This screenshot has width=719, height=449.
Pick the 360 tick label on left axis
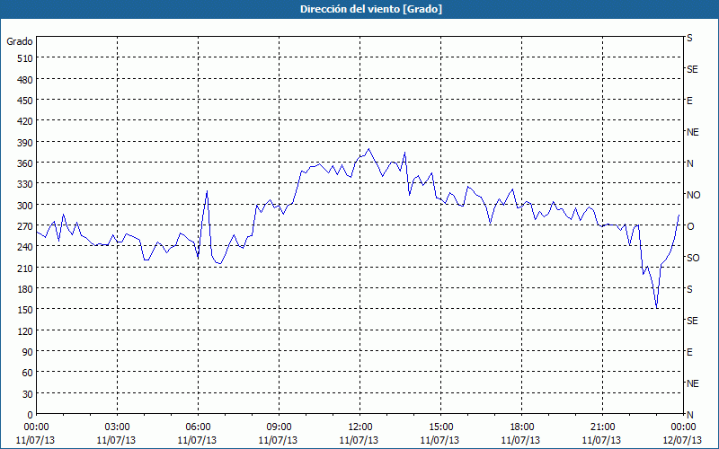pyautogui.click(x=25, y=163)
